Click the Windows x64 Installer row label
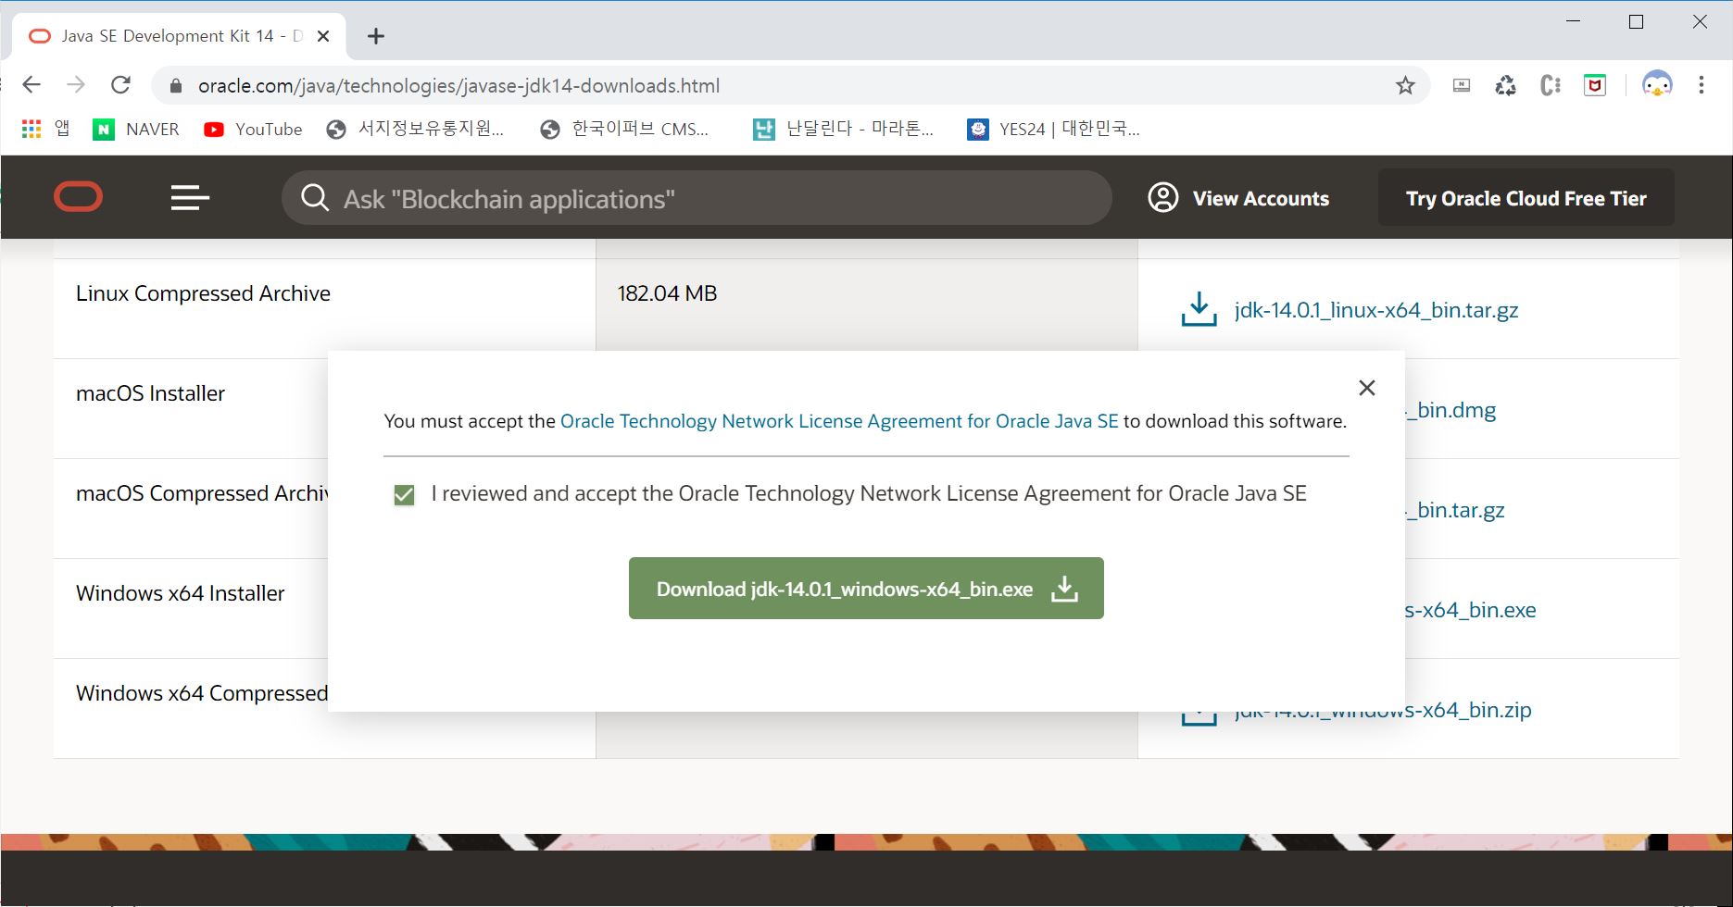 [x=180, y=593]
